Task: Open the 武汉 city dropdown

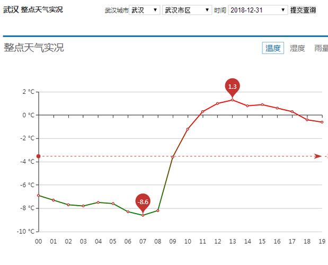Action: [144, 10]
